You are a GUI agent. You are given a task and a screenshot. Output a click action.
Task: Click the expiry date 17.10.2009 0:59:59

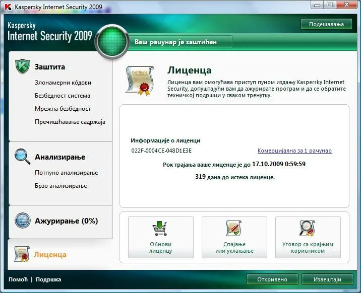coord(279,164)
